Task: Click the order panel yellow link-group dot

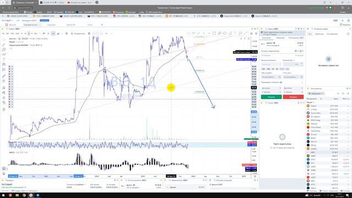Action: pyautogui.click(x=262, y=29)
